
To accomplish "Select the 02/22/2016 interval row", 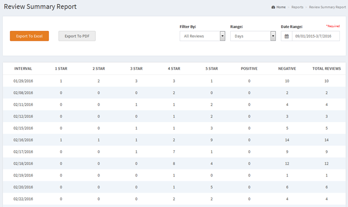I will tap(174, 199).
